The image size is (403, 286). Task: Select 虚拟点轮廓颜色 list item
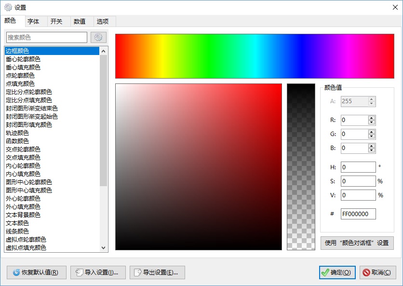(x=52, y=240)
